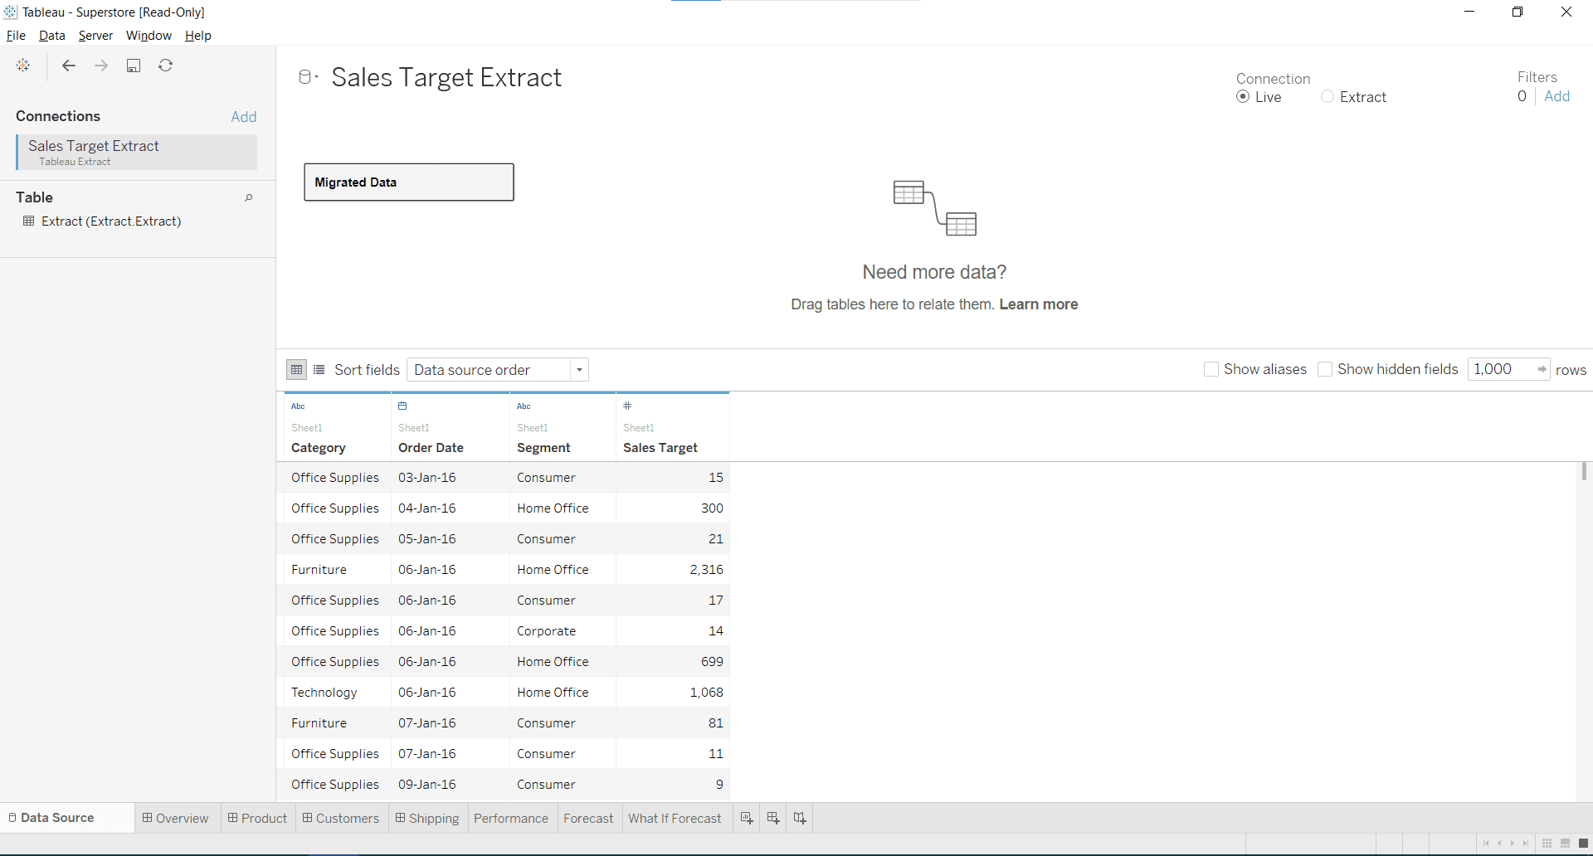Switch to preview data grid view icon

pos(296,370)
